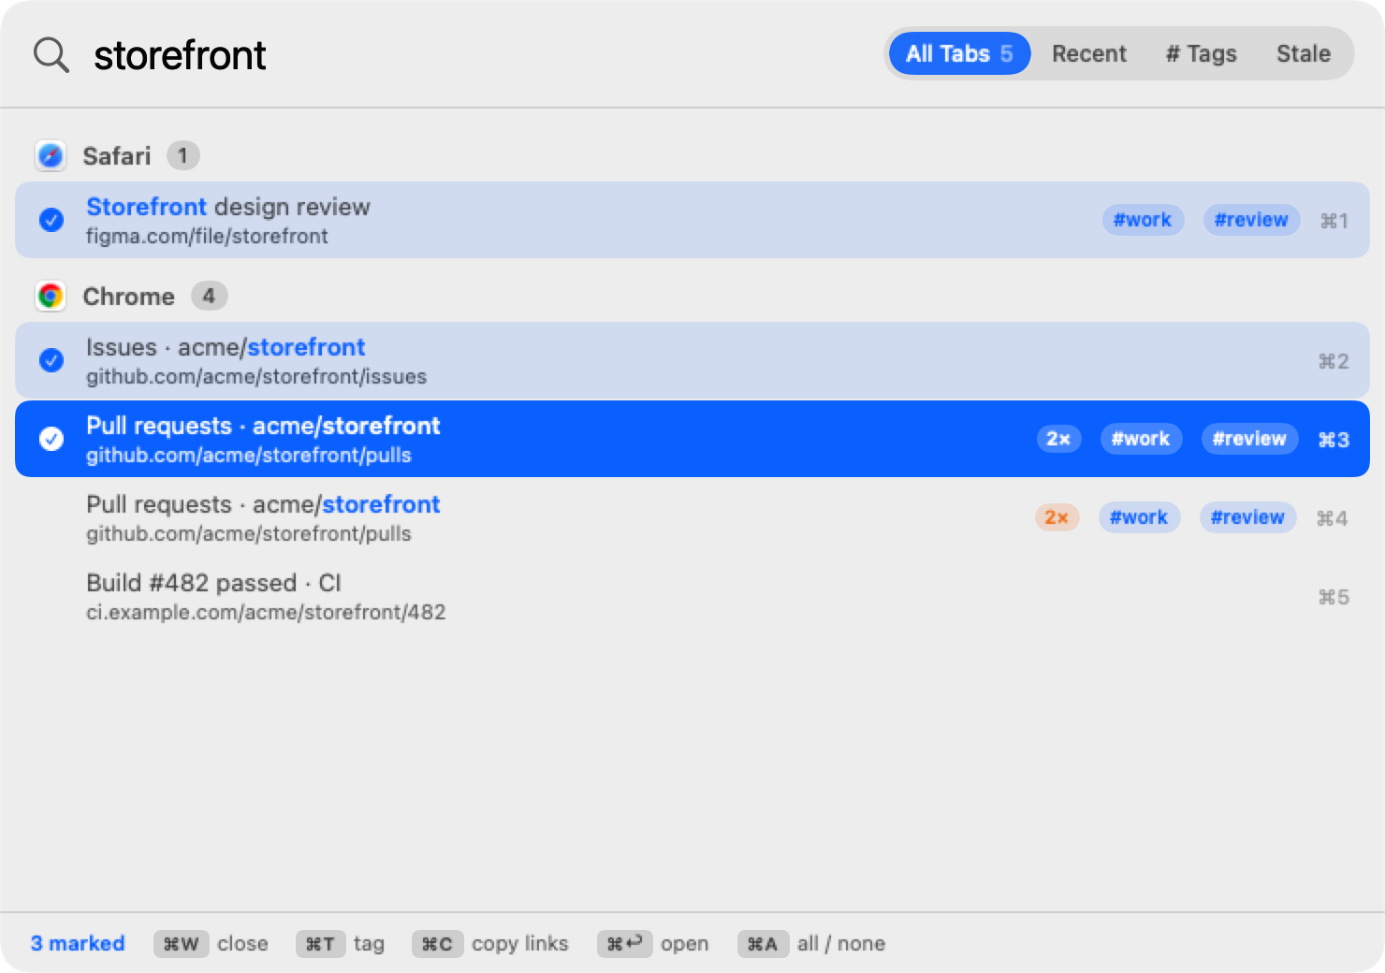Image resolution: width=1385 pixels, height=973 pixels.
Task: Click the 3 marked status label
Action: (78, 943)
